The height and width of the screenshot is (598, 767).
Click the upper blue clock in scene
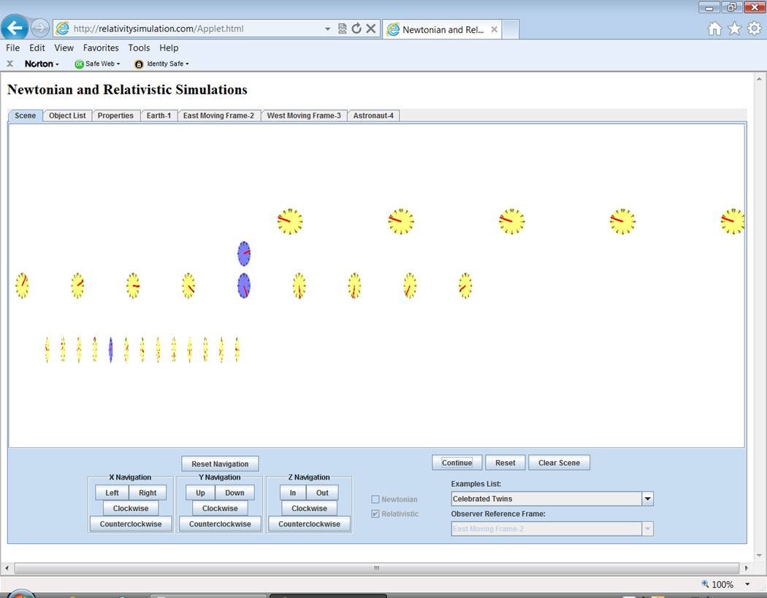[x=244, y=254]
